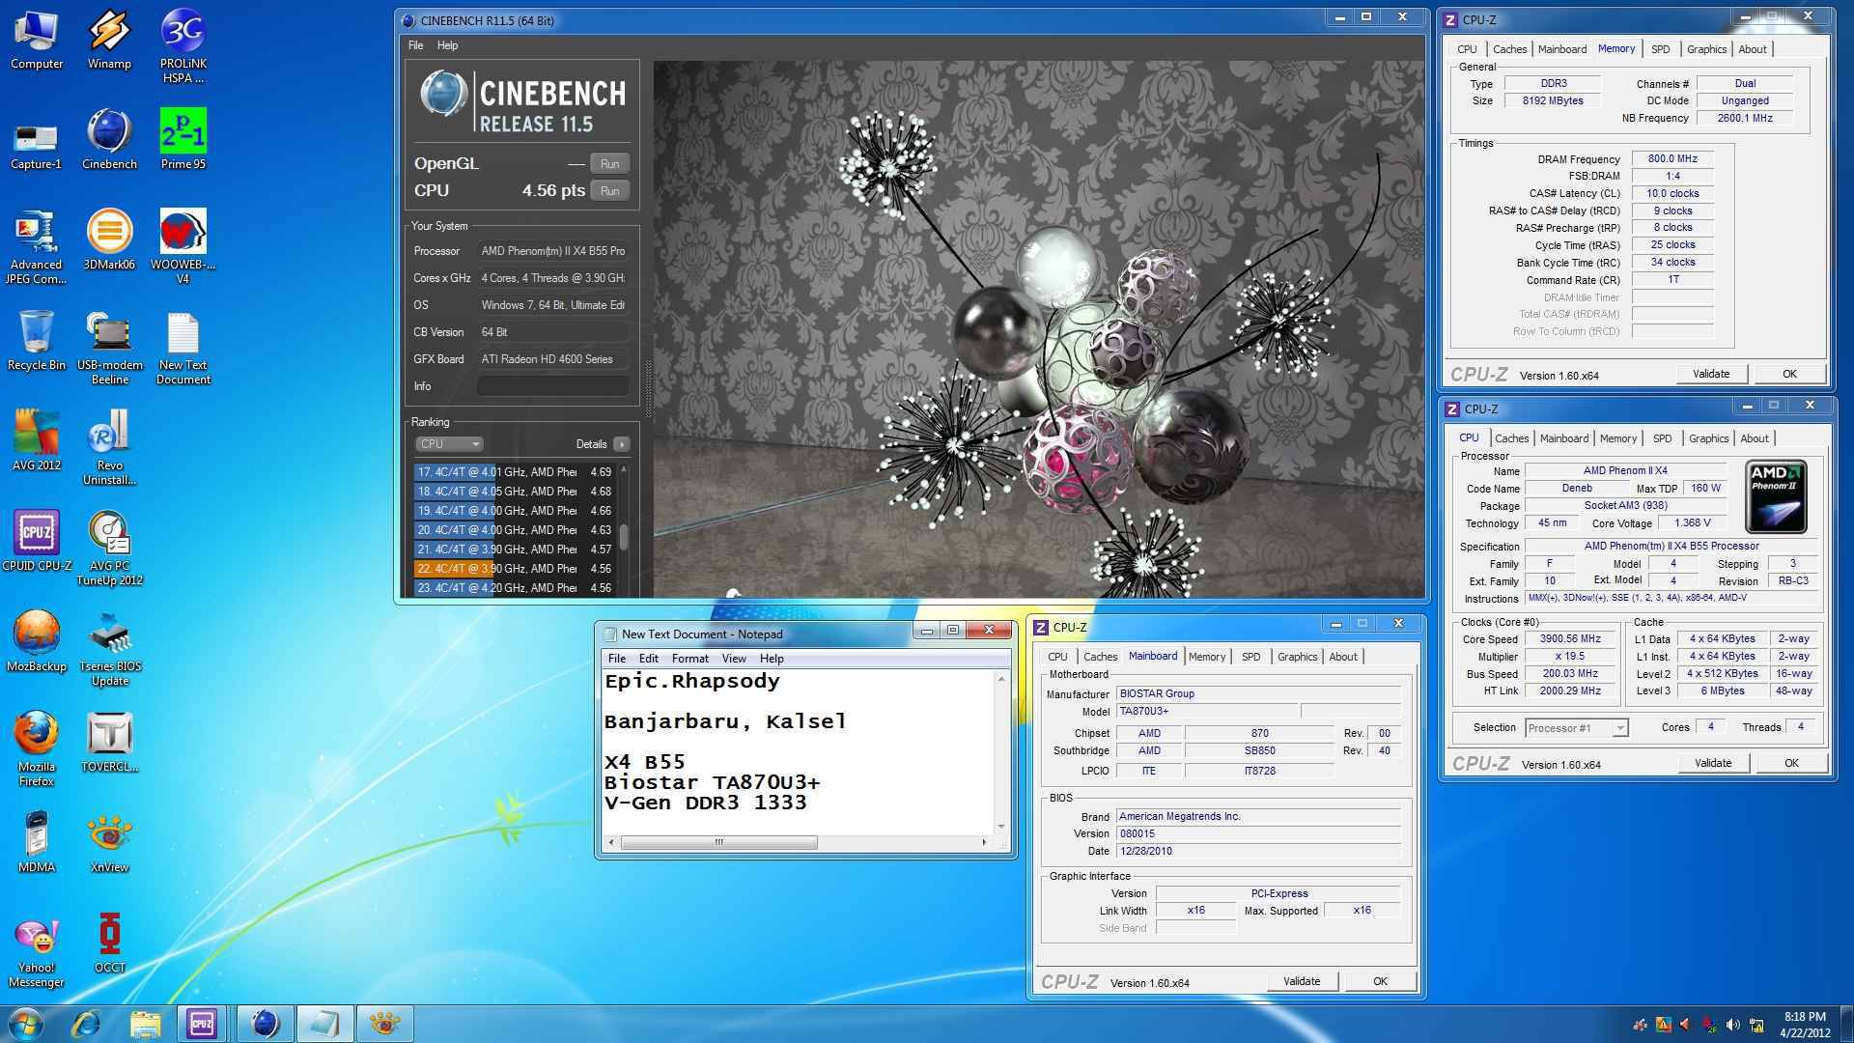
Task: Open the MDMA desktop icon
Action: [37, 842]
